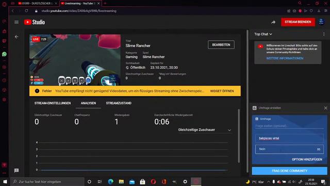Go back with the browser back arrow
330x186 pixels.
point(13,11)
